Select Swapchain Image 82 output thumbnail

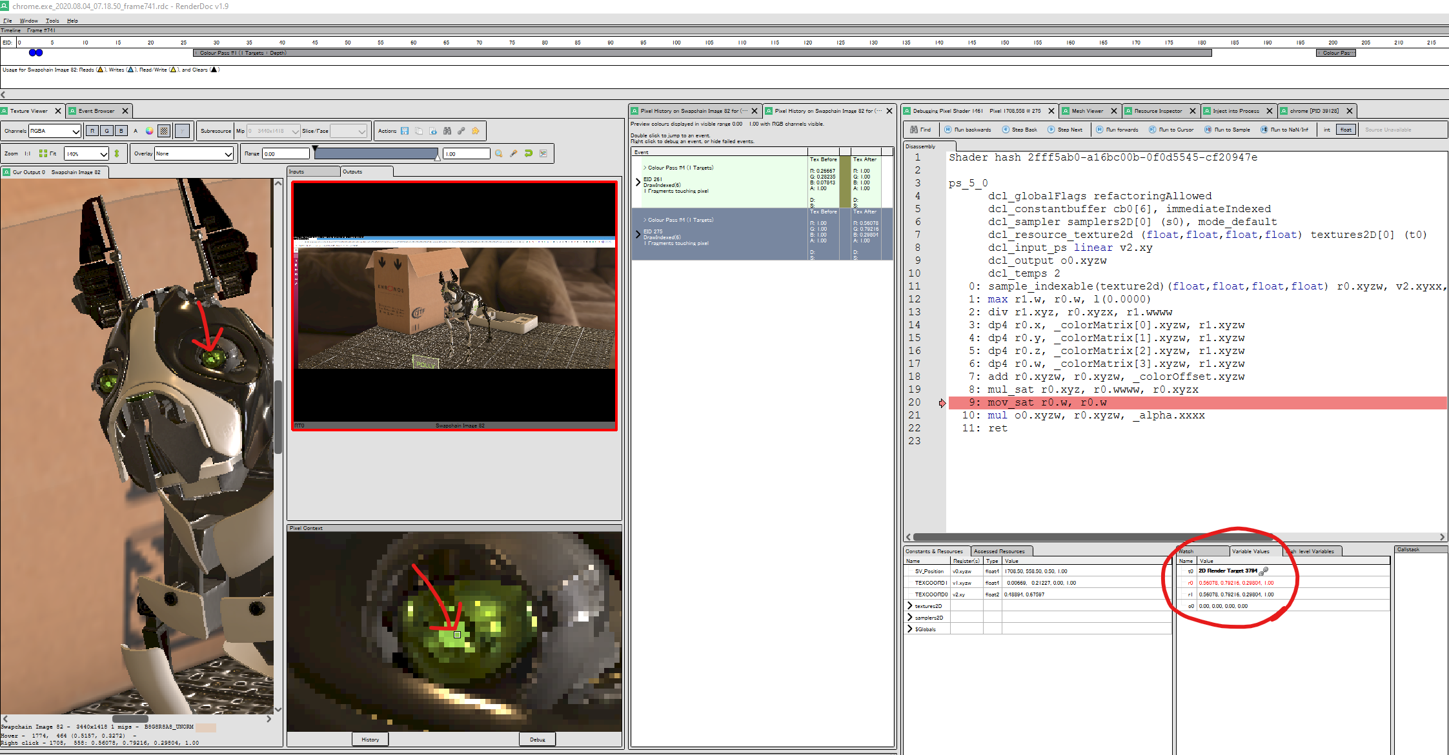(x=454, y=306)
